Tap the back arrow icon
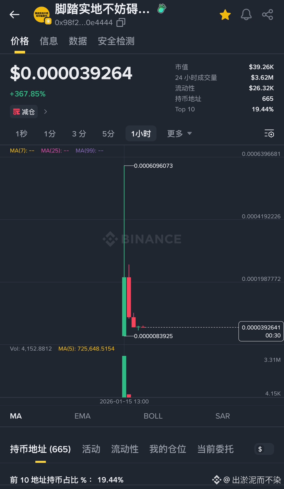 click(14, 14)
